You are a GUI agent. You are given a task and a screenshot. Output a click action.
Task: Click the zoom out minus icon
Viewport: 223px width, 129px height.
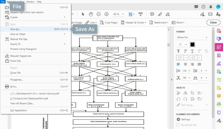tap(99, 14)
